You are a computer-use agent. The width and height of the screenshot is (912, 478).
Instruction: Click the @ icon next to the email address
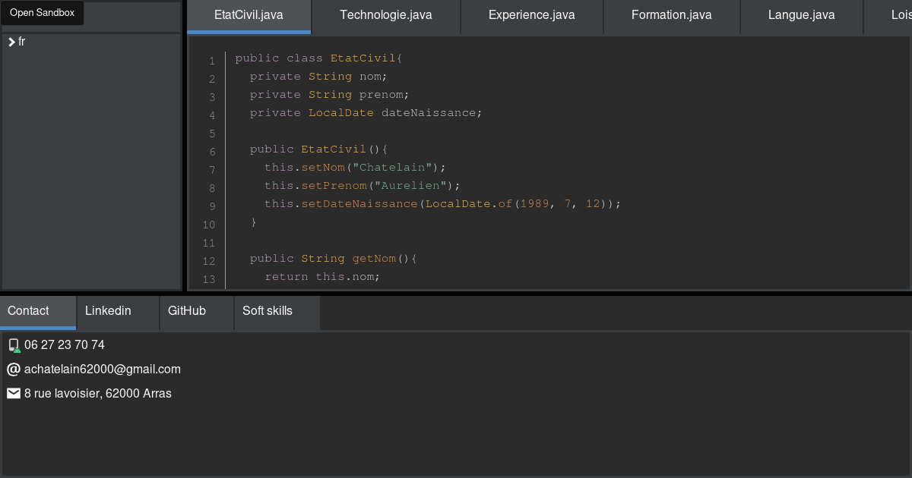[x=13, y=369]
